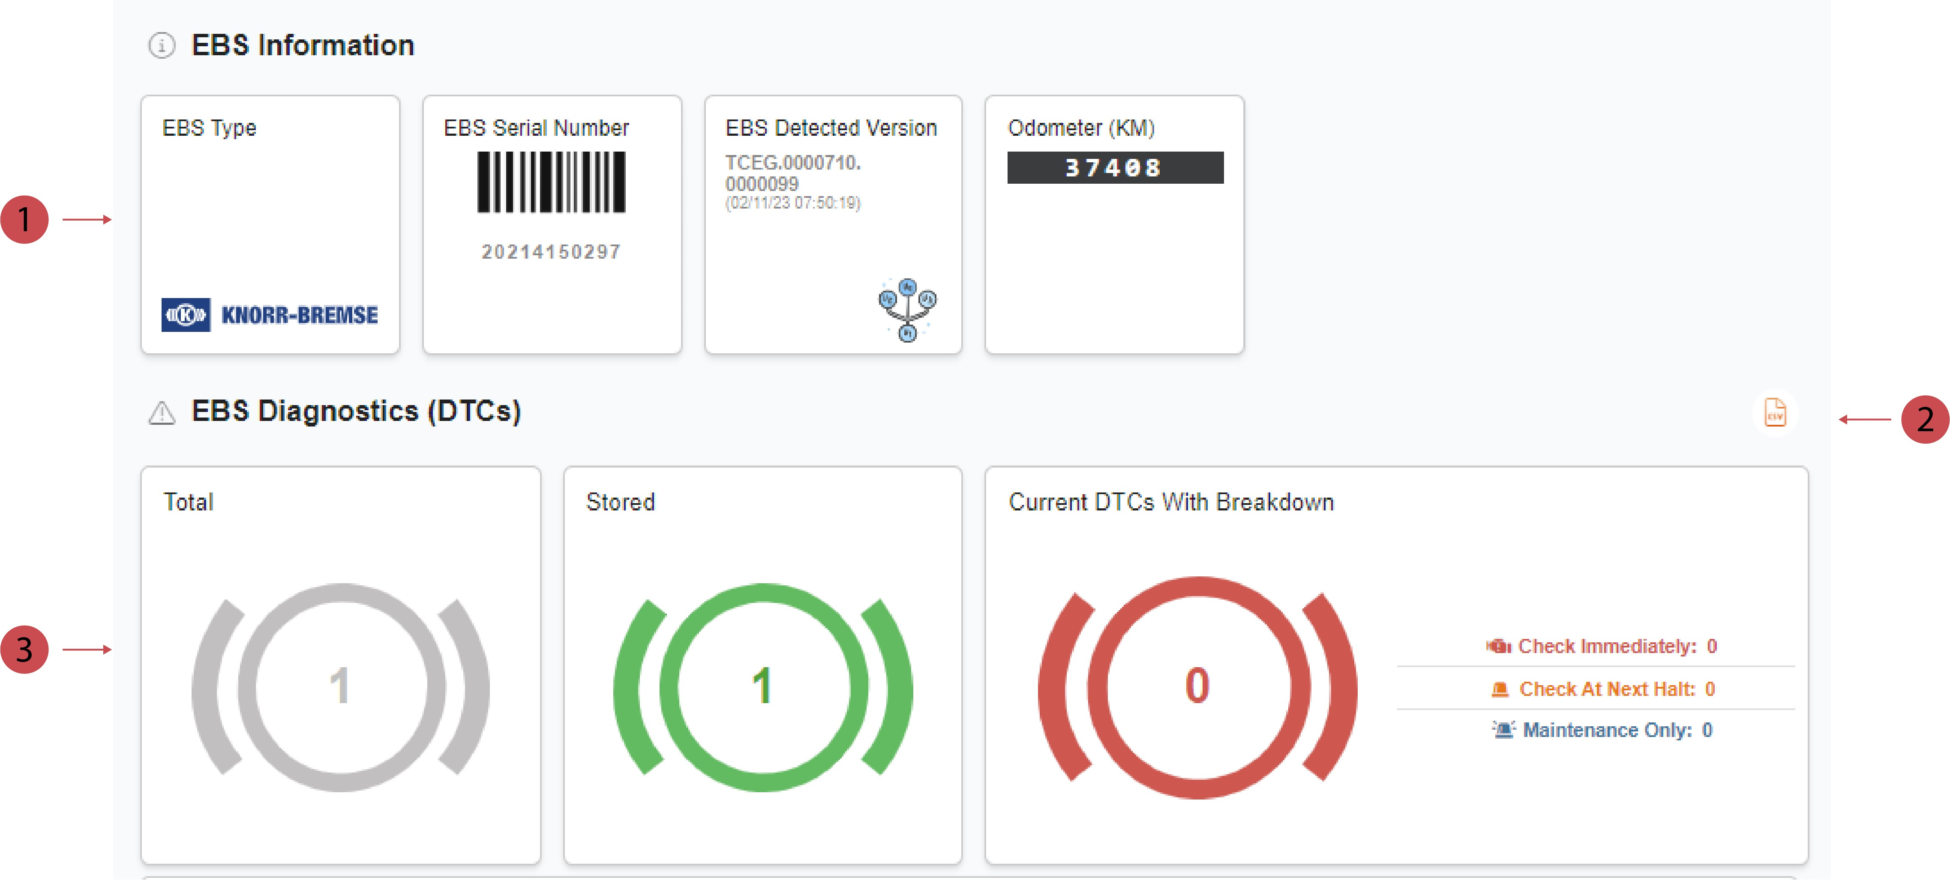
Task: Click the Total DTCs grey gauge
Action: coord(341,686)
